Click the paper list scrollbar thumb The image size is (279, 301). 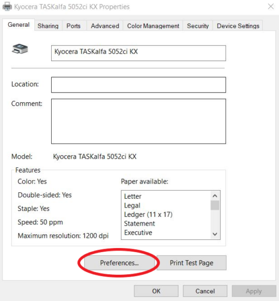tap(214, 205)
